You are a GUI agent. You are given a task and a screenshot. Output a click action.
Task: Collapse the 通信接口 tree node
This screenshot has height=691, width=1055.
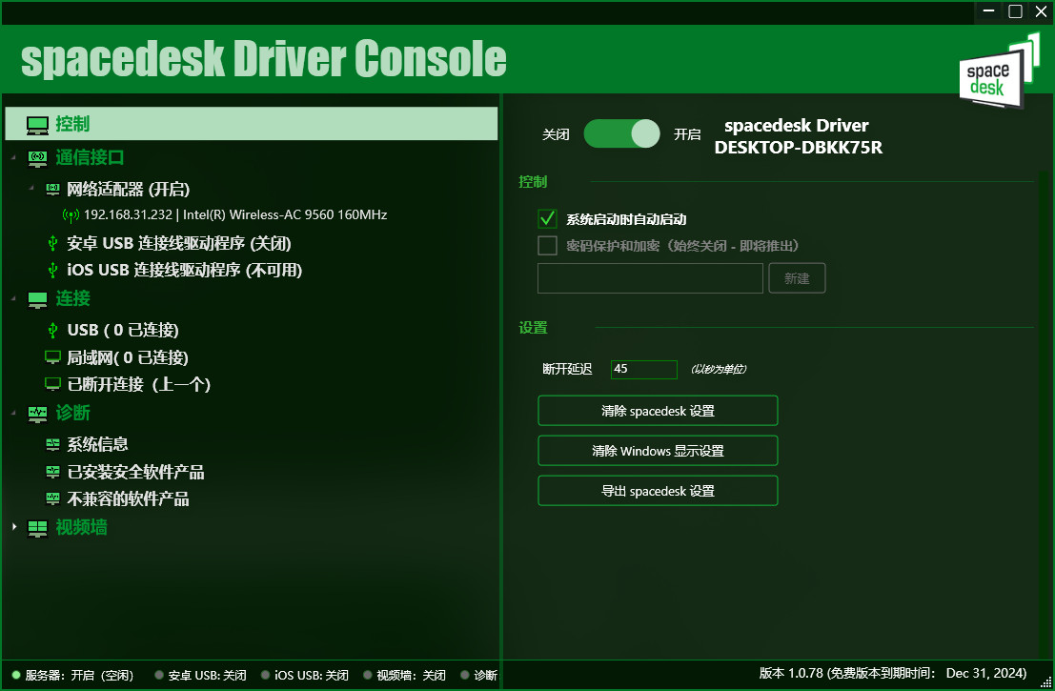(14, 157)
